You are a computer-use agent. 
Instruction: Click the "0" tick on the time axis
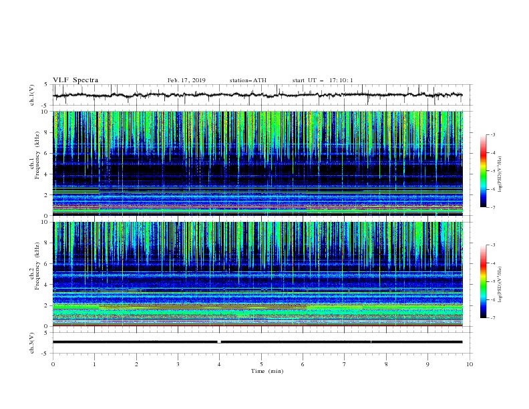coord(53,364)
